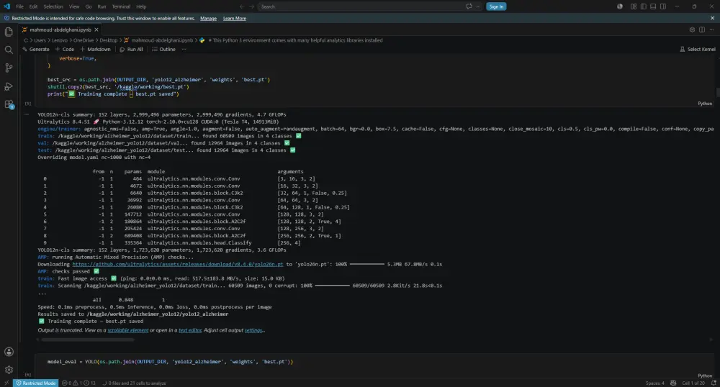
Task: Toggle the primary side bar
Action: [x=643, y=6]
